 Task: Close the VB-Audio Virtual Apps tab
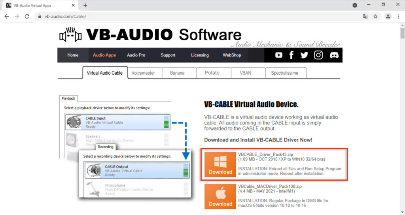coord(73,5)
